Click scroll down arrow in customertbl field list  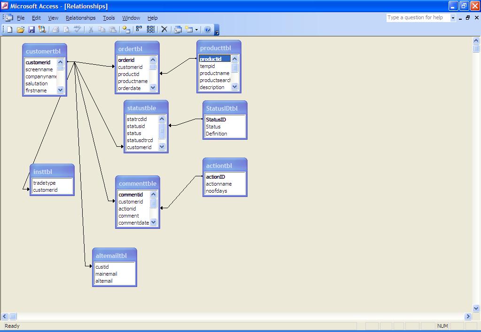61,90
